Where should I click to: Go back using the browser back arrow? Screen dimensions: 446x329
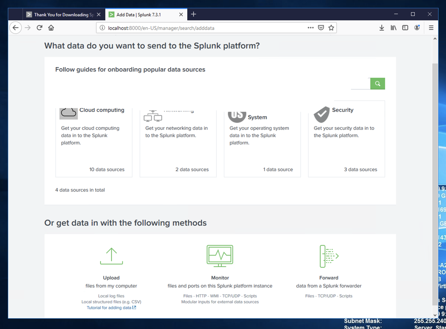pos(15,28)
